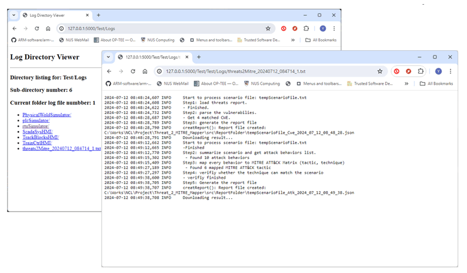
Task: Open Extensions puzzle icon in front window
Action: tap(420, 71)
